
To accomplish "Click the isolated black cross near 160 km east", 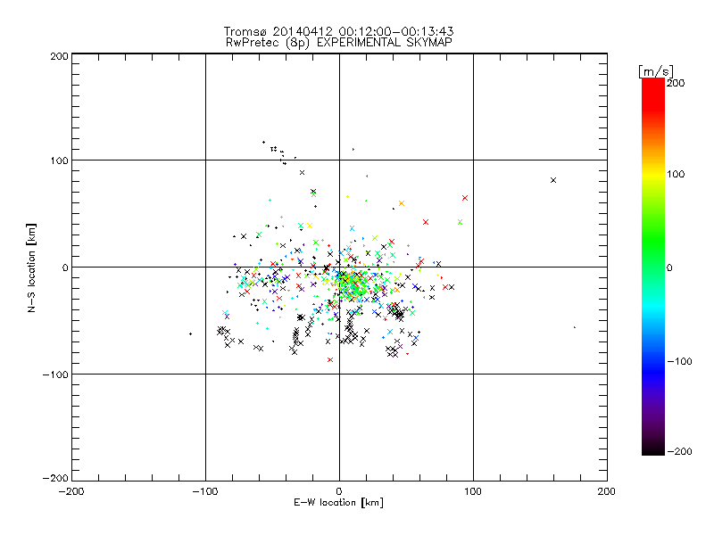I will pyautogui.click(x=553, y=180).
